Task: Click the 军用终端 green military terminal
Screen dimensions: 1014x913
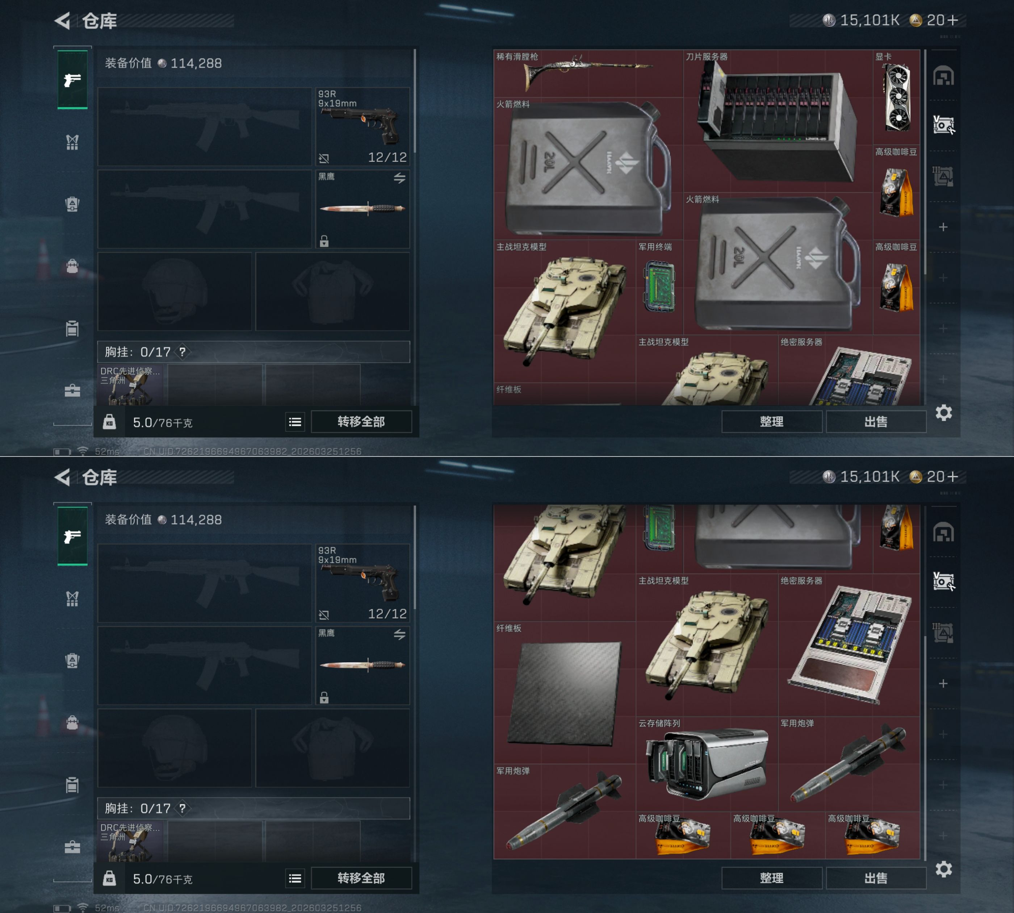Action: click(x=659, y=287)
